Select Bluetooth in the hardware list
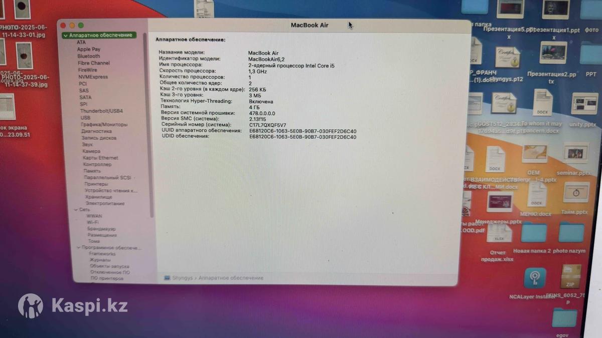 click(88, 57)
